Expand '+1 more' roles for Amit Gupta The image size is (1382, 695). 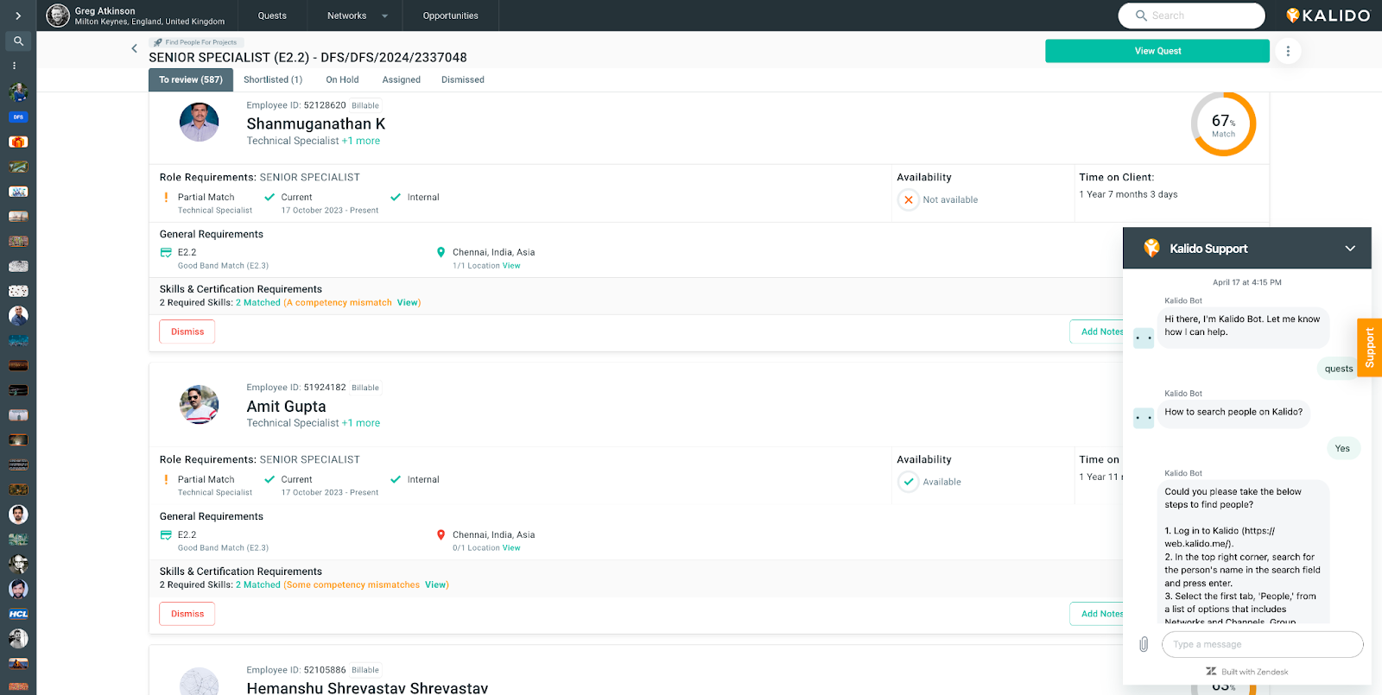tap(361, 423)
